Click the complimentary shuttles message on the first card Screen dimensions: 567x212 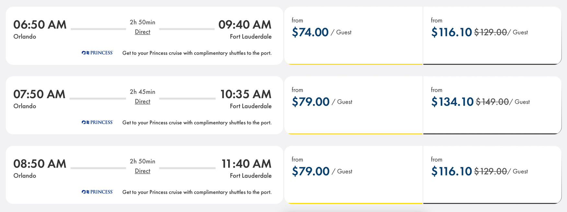coord(197,53)
